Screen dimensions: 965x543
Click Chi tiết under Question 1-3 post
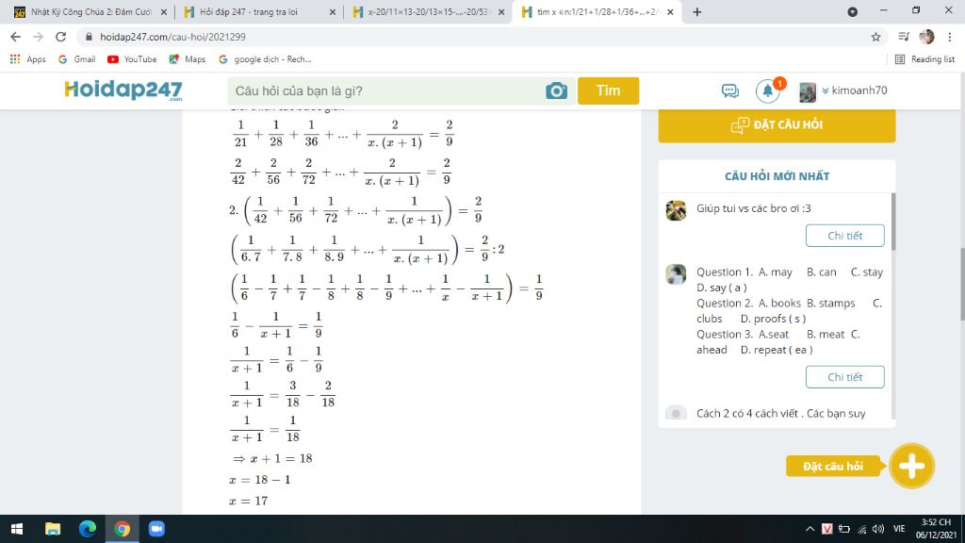845,377
